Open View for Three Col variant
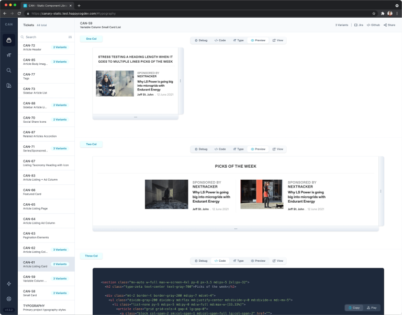Screen dimensions: 402x315 click(x=277, y=261)
